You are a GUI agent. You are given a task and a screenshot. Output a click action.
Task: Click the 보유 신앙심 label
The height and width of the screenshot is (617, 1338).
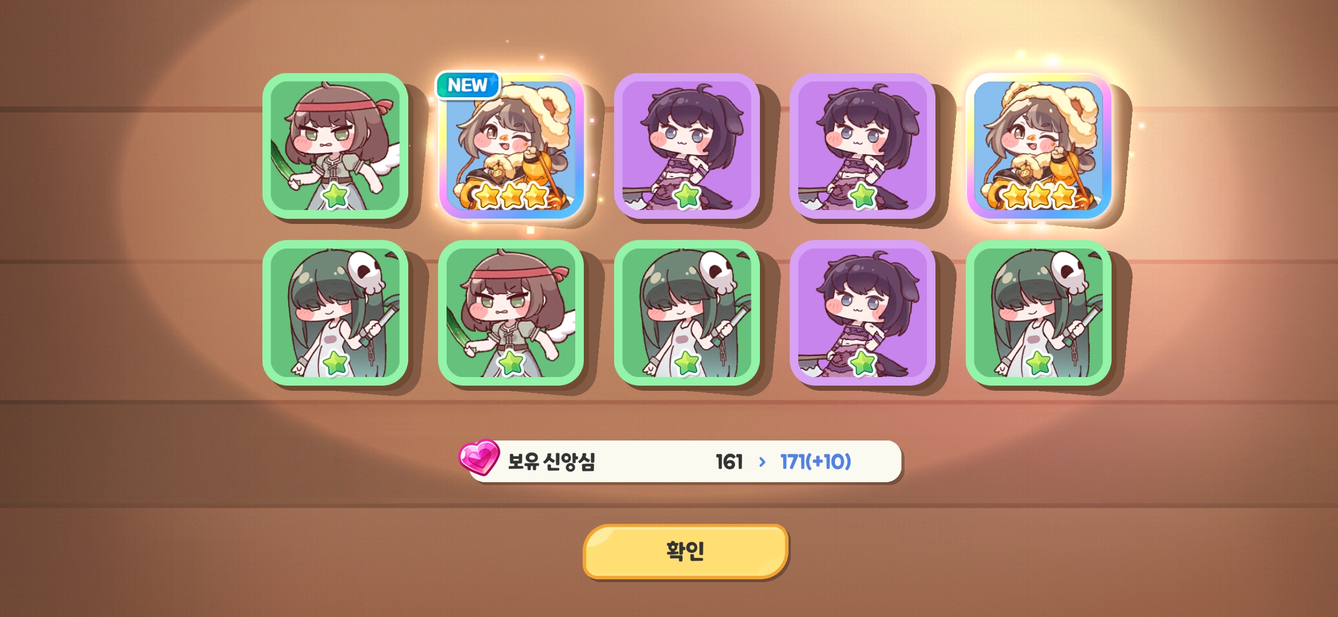click(552, 462)
